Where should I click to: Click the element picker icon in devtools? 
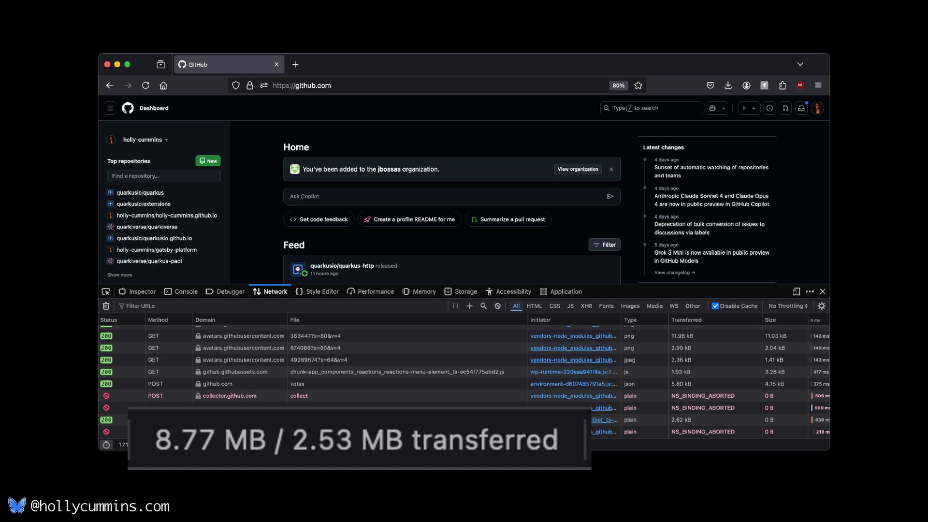pos(106,291)
